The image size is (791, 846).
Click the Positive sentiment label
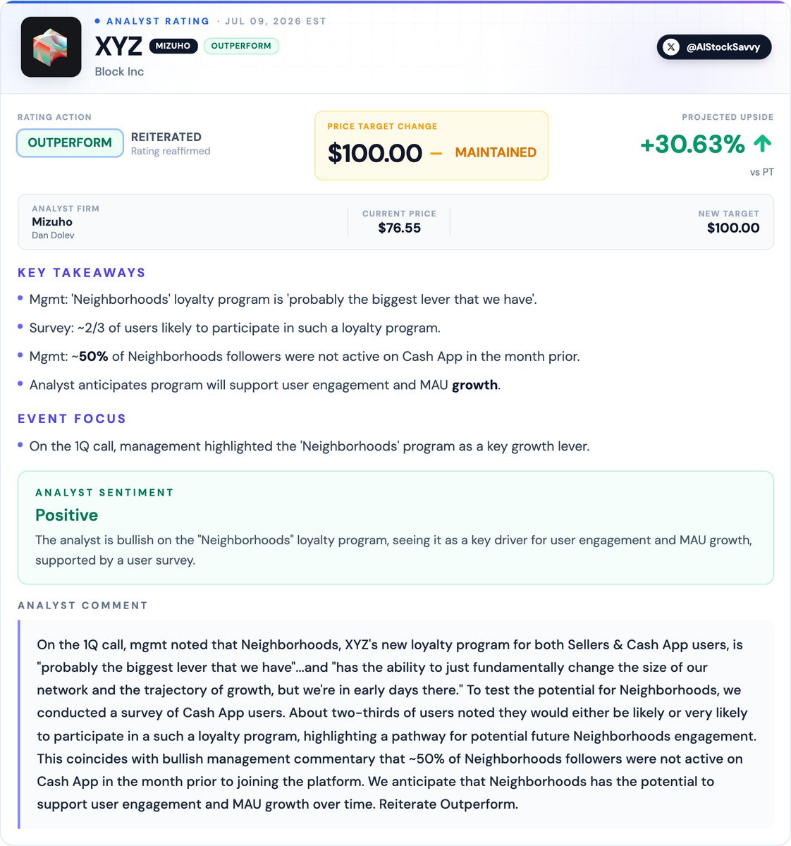pyautogui.click(x=67, y=515)
